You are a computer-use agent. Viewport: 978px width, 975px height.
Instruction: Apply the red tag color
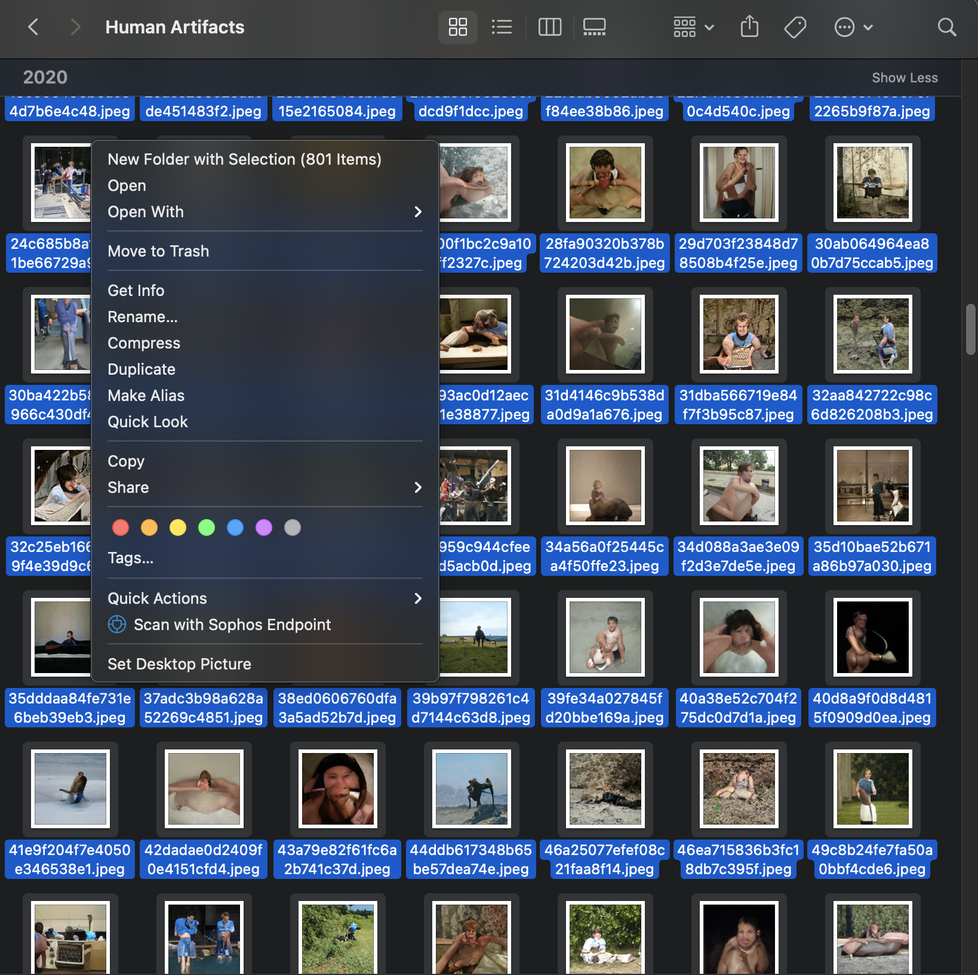coord(121,527)
